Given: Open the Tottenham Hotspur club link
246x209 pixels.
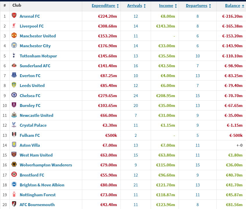Looking at the screenshot, I should point(38,56).
